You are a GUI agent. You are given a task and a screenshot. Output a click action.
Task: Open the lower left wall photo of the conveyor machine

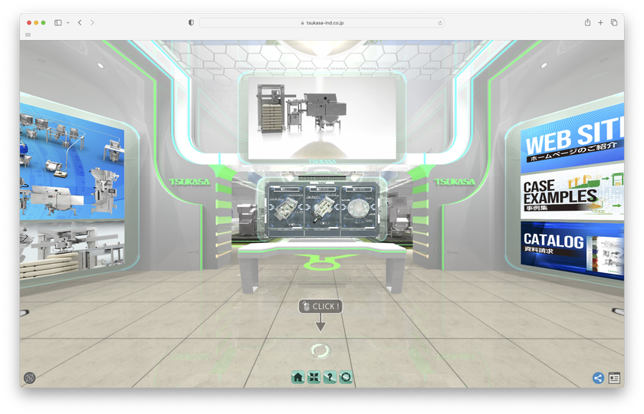pos(72,248)
